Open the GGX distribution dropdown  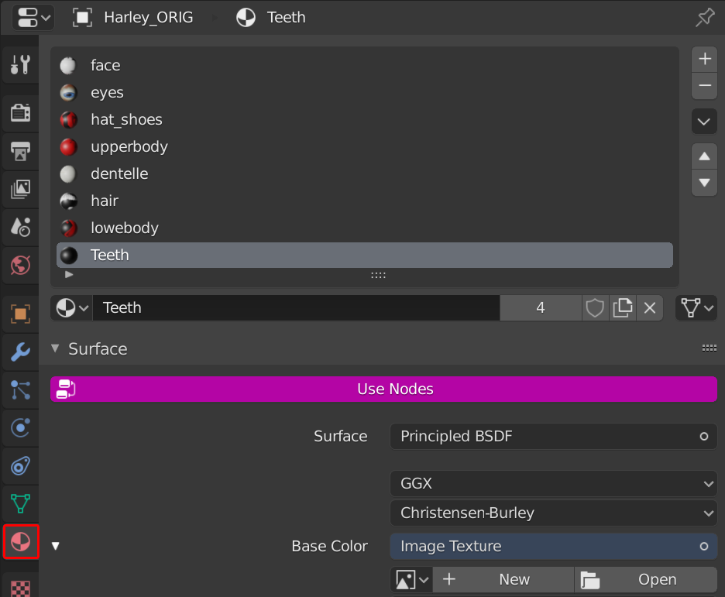(554, 484)
